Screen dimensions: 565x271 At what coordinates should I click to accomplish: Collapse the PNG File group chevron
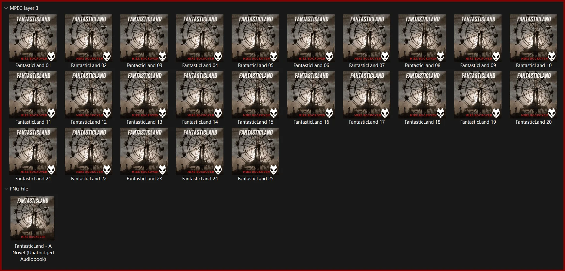point(6,189)
